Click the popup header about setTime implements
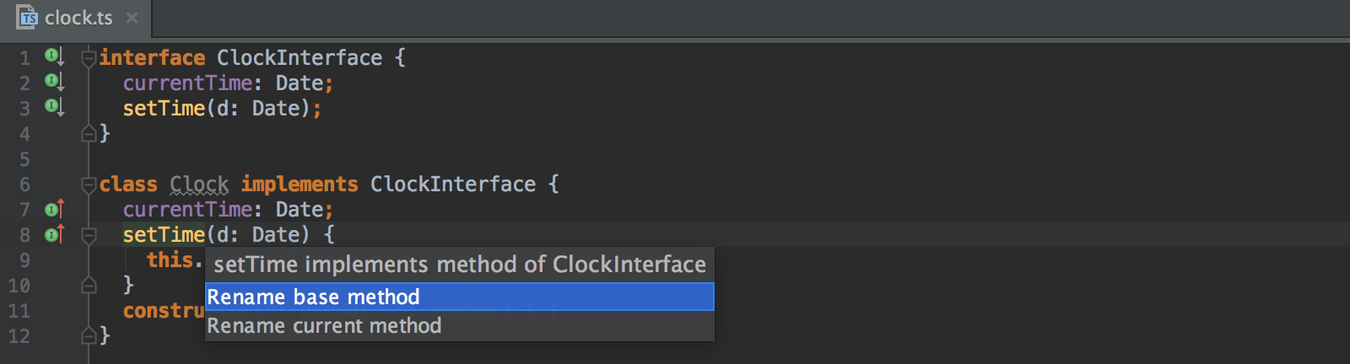 click(x=460, y=265)
